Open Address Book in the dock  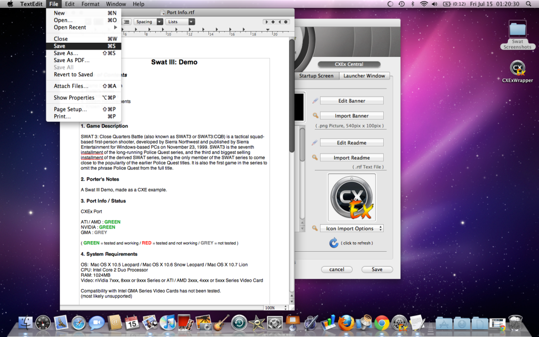pyautogui.click(x=114, y=323)
